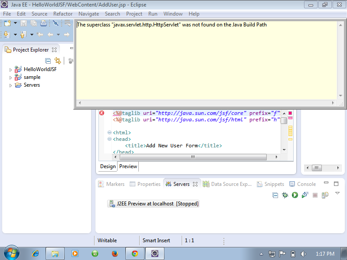Open the Snippets tab
Image resolution: width=347 pixels, height=260 pixels.
pyautogui.click(x=270, y=184)
